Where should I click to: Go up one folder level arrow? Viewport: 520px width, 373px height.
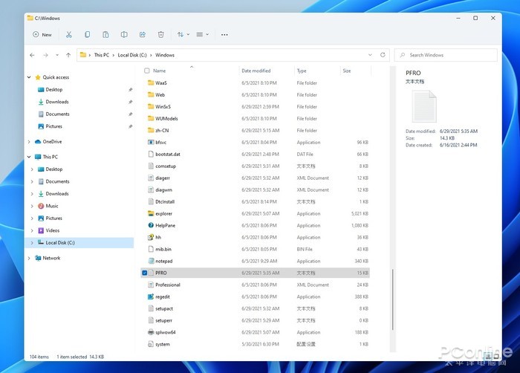coord(68,55)
